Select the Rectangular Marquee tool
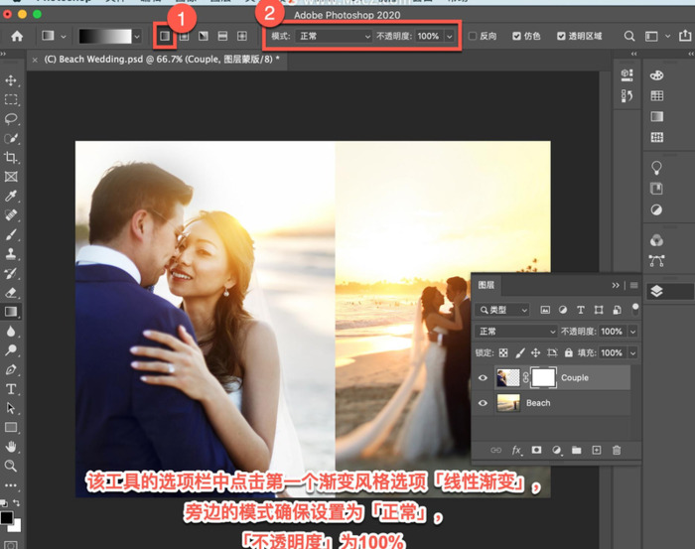Screen dimensions: 695x549 [x=11, y=99]
